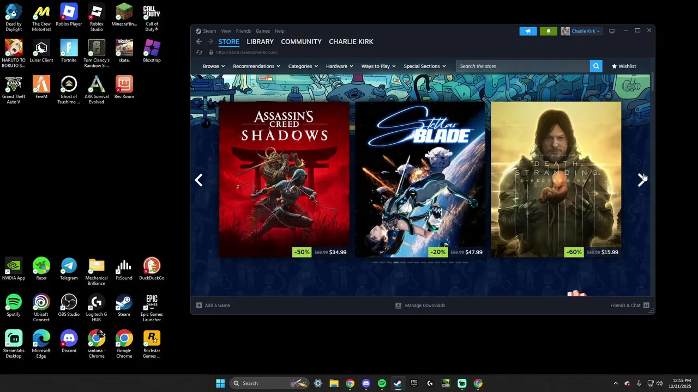The image size is (698, 392).
Task: Open Manage Downloads
Action: point(420,305)
